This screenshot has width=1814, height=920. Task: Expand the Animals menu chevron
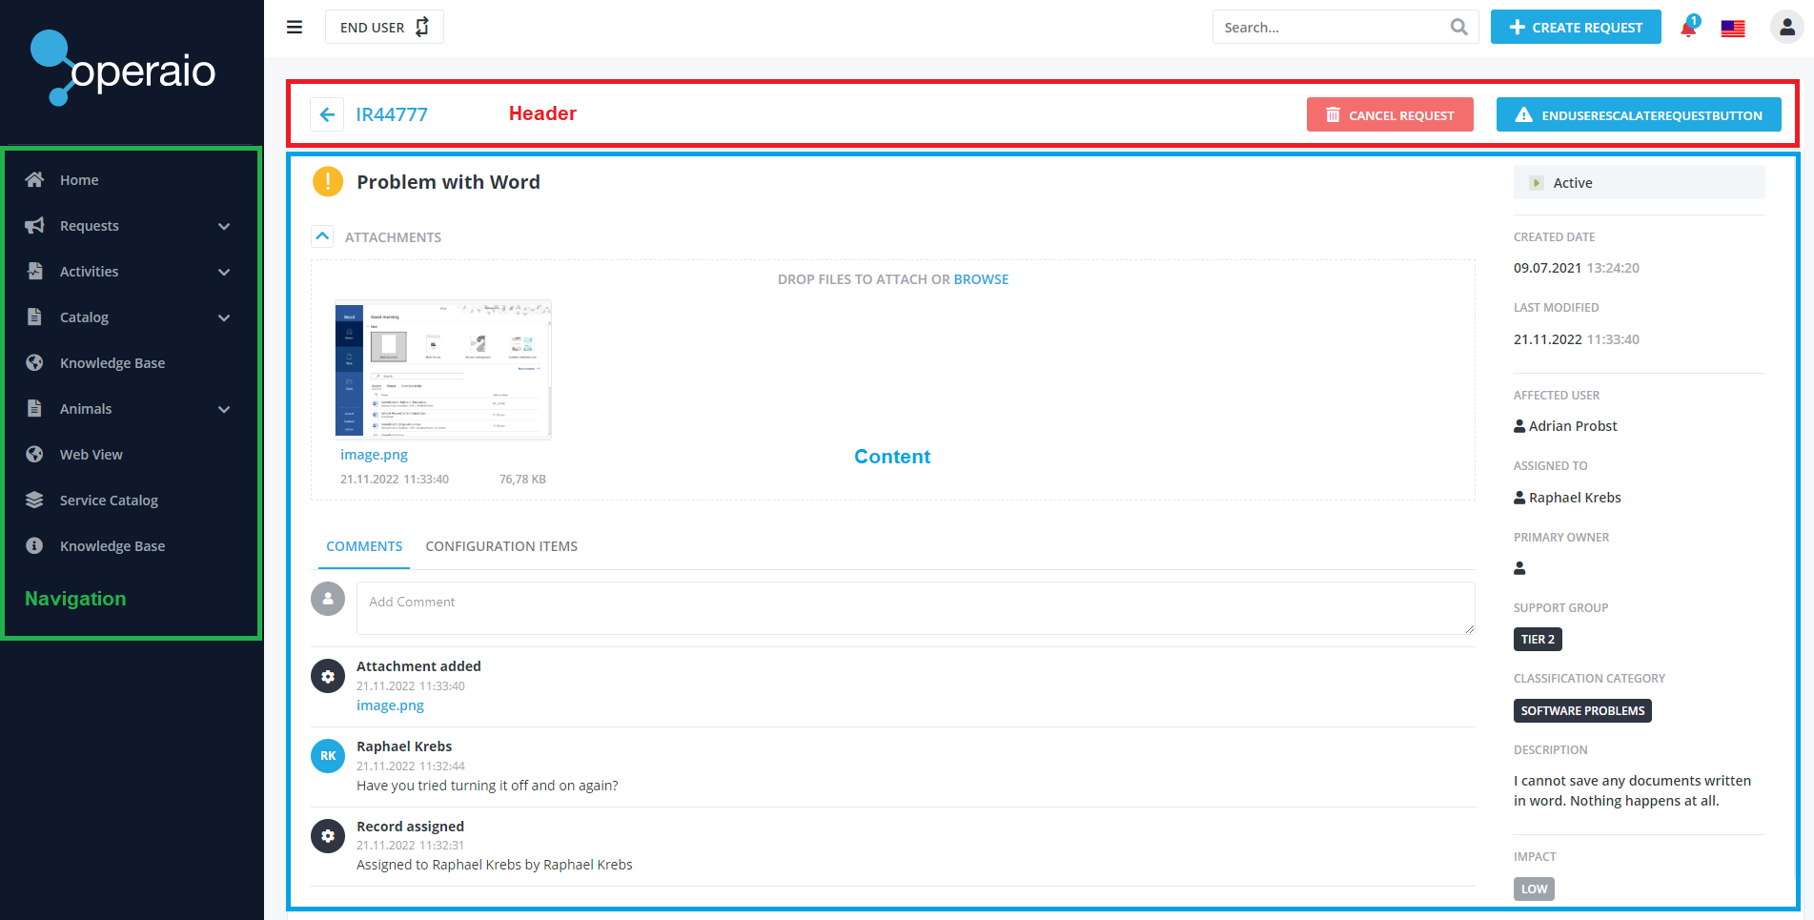click(x=224, y=409)
